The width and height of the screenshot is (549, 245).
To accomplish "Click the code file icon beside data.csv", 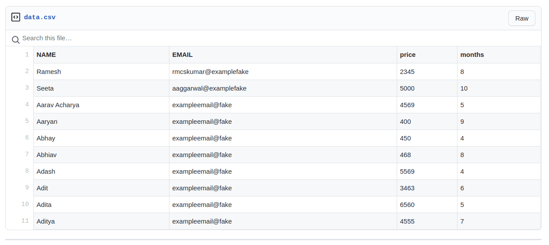I will [16, 17].
